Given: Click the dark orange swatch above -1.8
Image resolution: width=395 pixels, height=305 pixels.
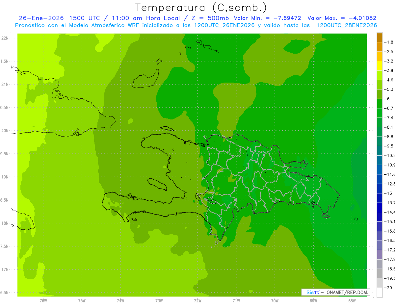Looking at the screenshot, I should pos(380,38).
